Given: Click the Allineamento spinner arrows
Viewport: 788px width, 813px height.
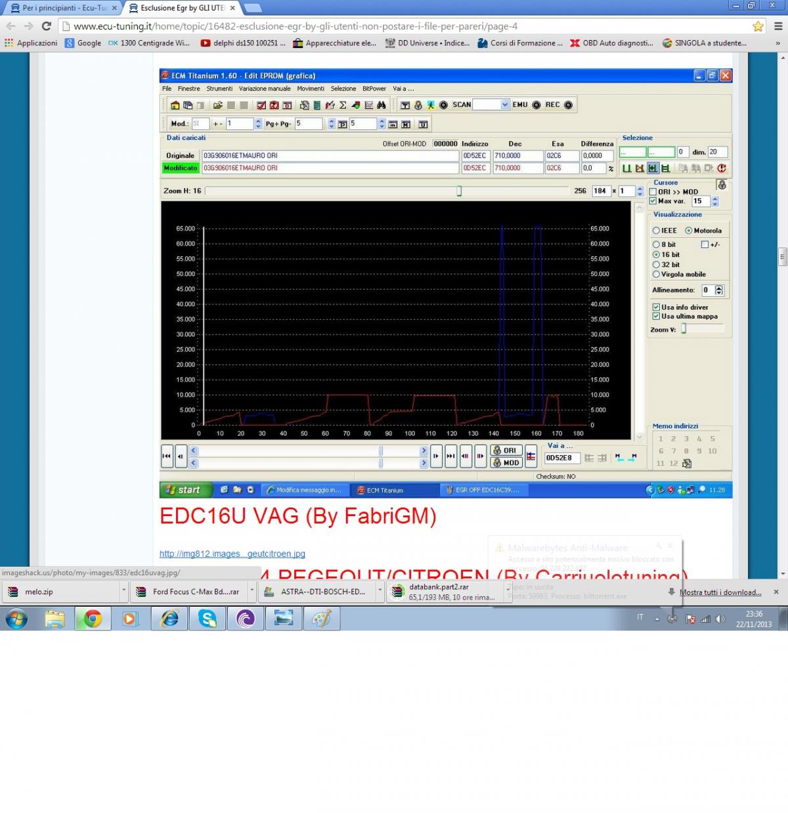Looking at the screenshot, I should pos(719,290).
